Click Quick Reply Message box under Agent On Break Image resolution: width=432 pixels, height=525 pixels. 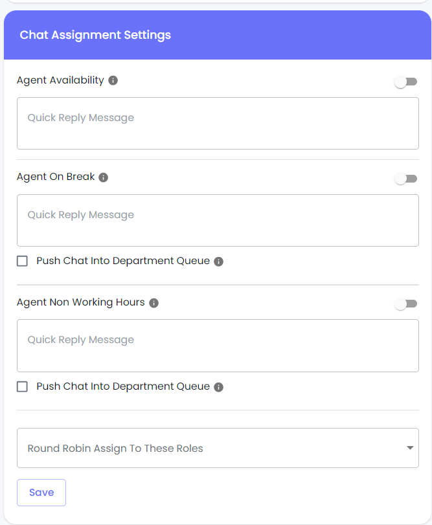pyautogui.click(x=218, y=221)
